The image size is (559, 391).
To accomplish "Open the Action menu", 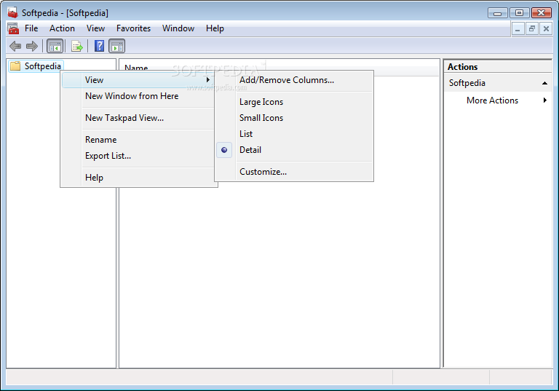I will coord(62,28).
